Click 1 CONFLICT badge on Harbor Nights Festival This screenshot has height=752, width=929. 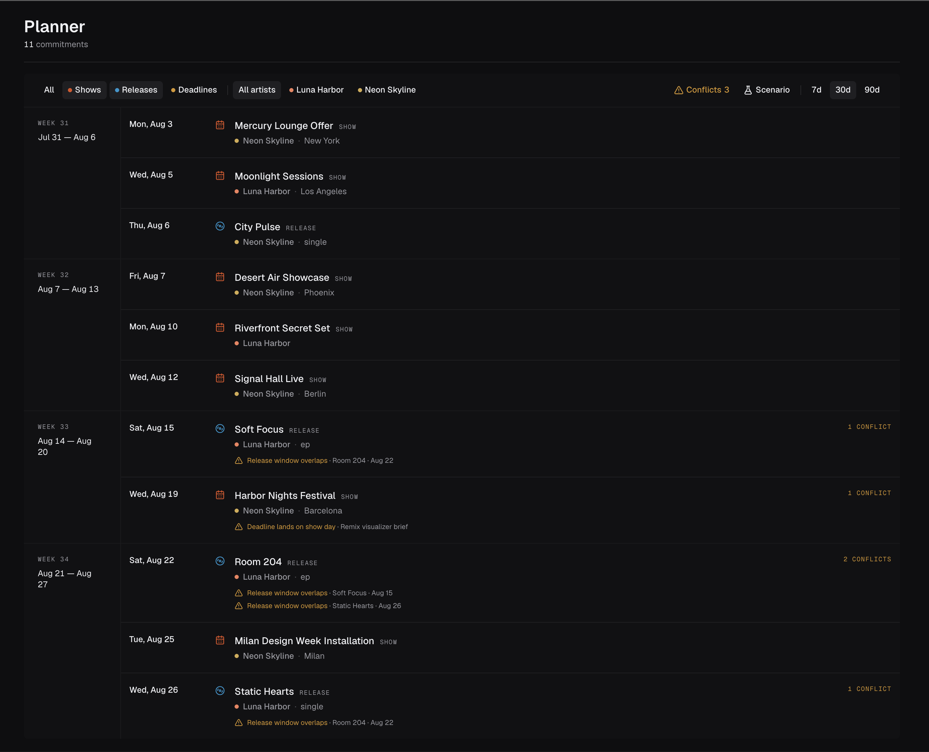[869, 493]
